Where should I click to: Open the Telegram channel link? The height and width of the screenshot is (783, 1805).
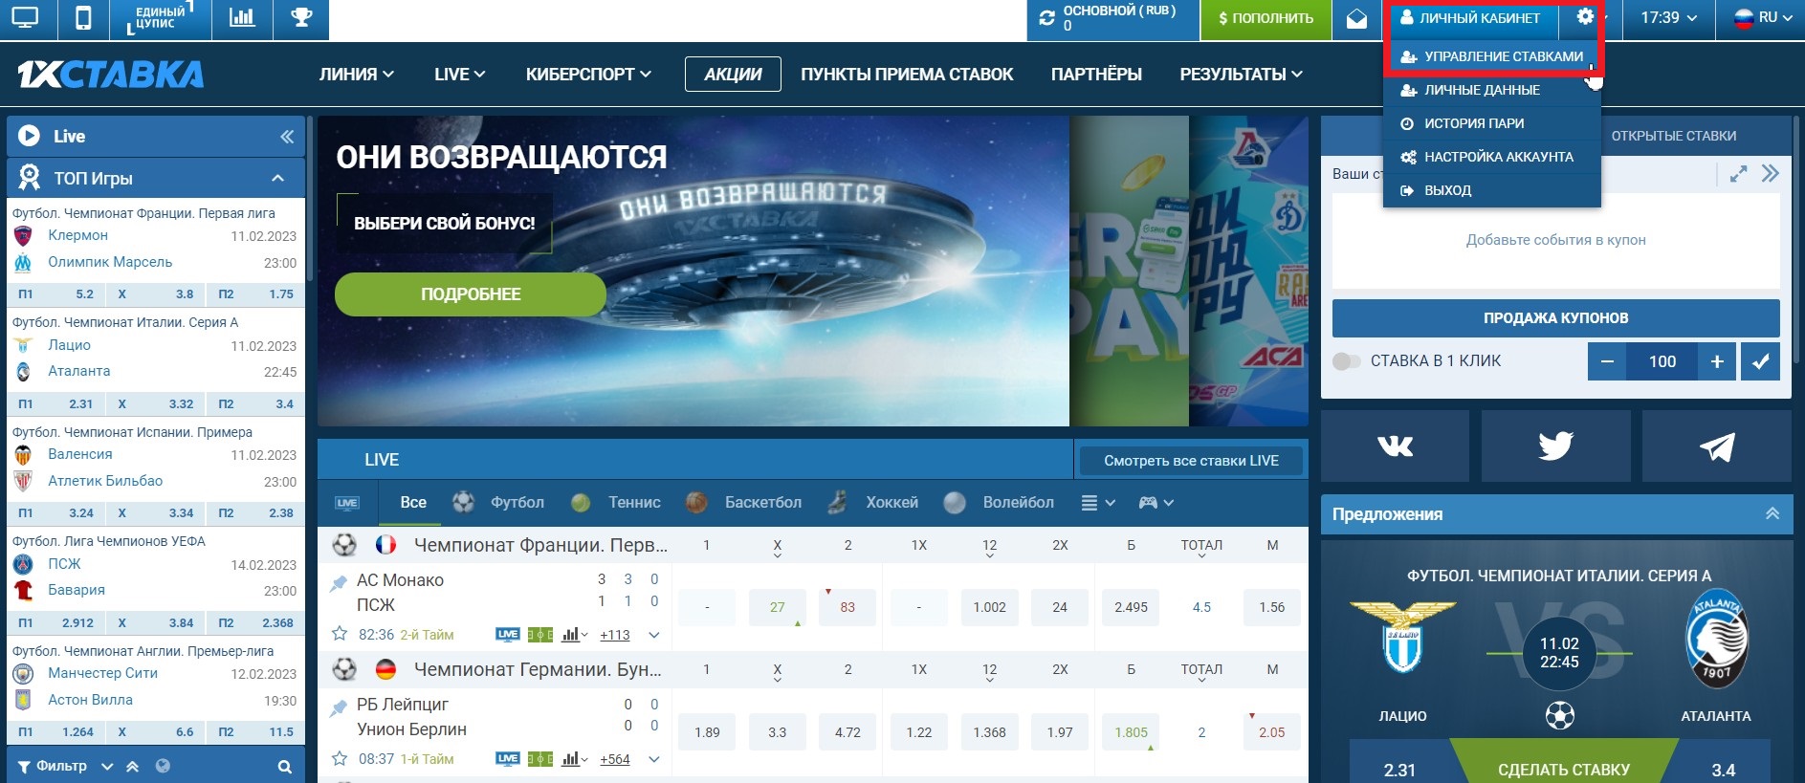(1717, 446)
